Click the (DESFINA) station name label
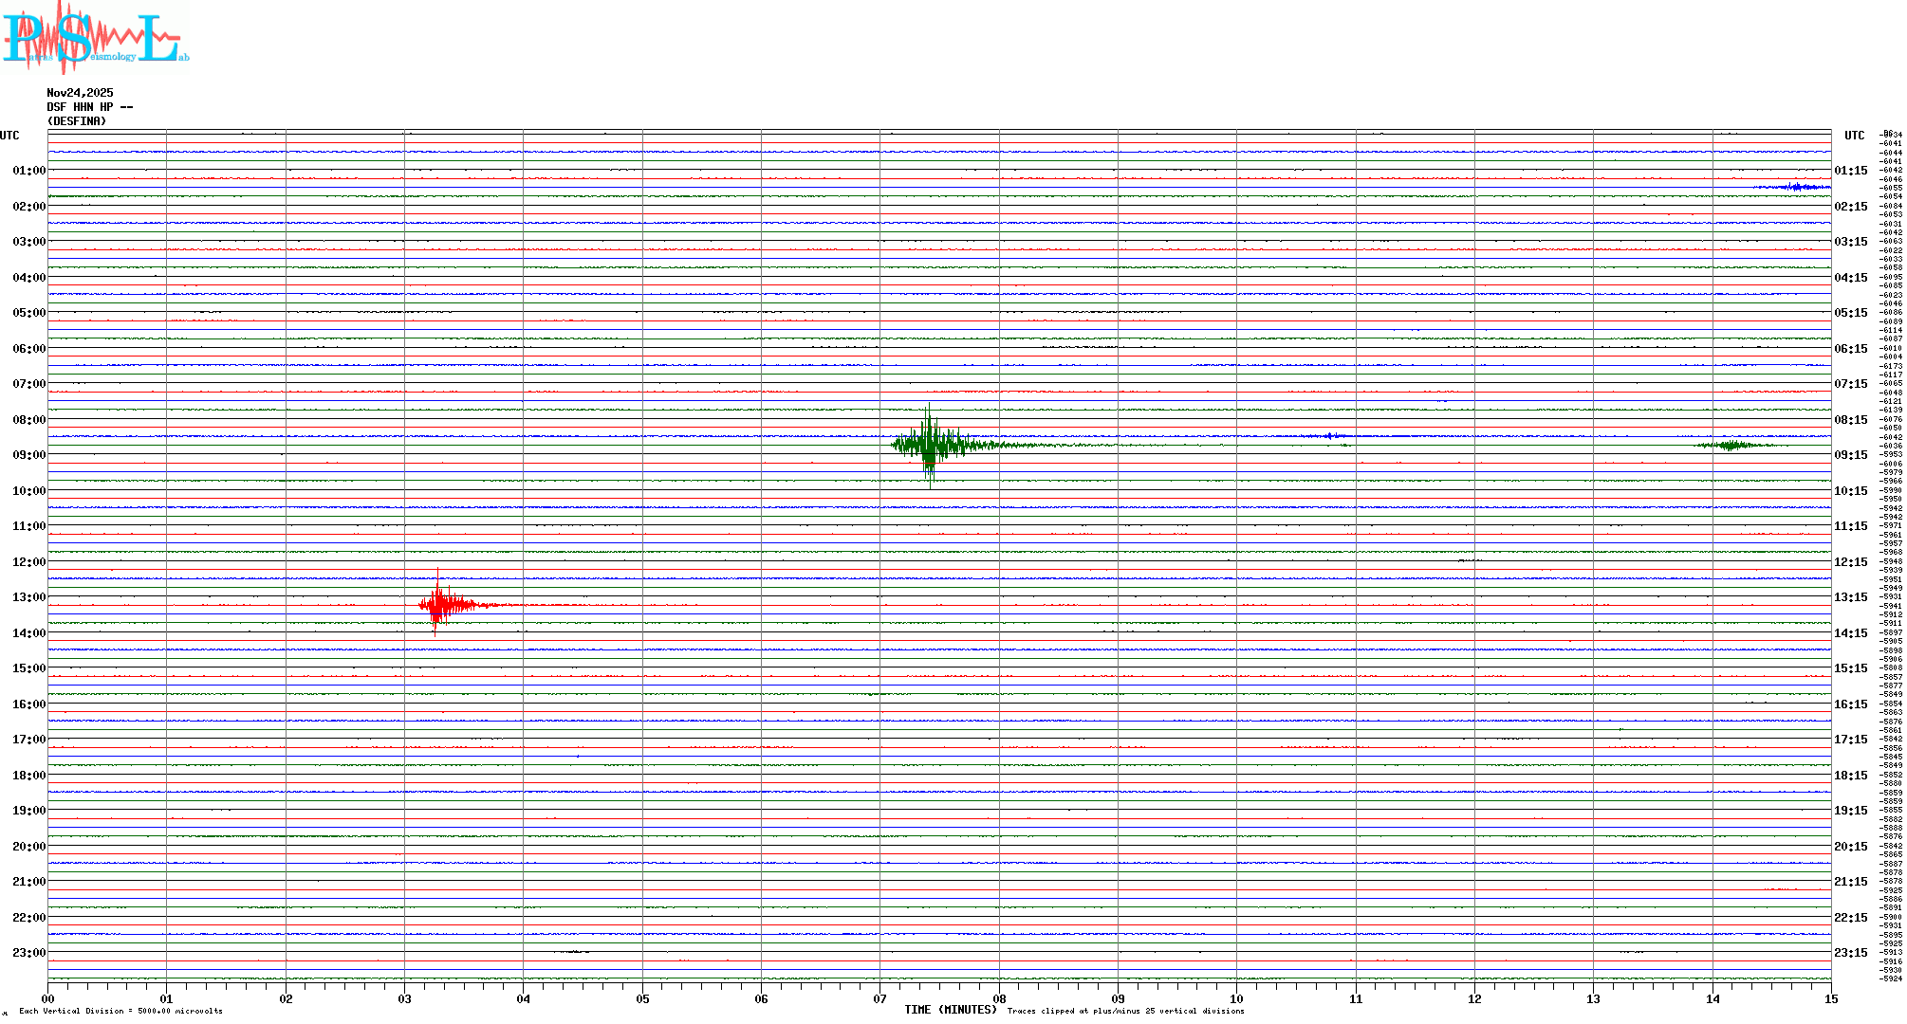This screenshot has width=1907, height=1024. pyautogui.click(x=77, y=121)
